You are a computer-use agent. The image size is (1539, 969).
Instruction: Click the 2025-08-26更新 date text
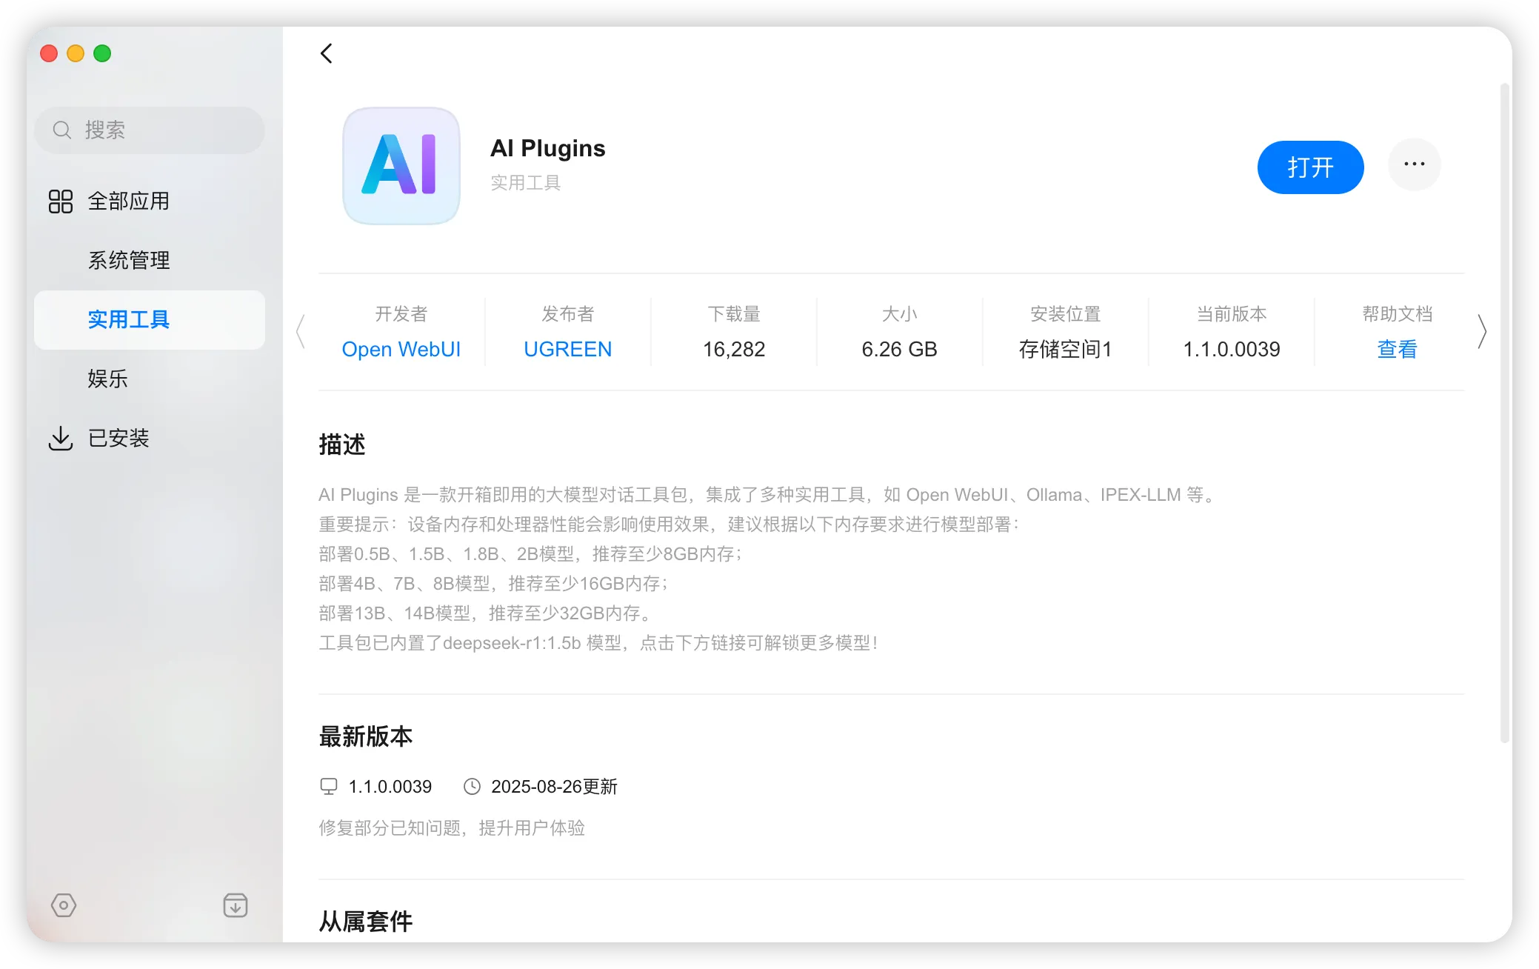[554, 787]
